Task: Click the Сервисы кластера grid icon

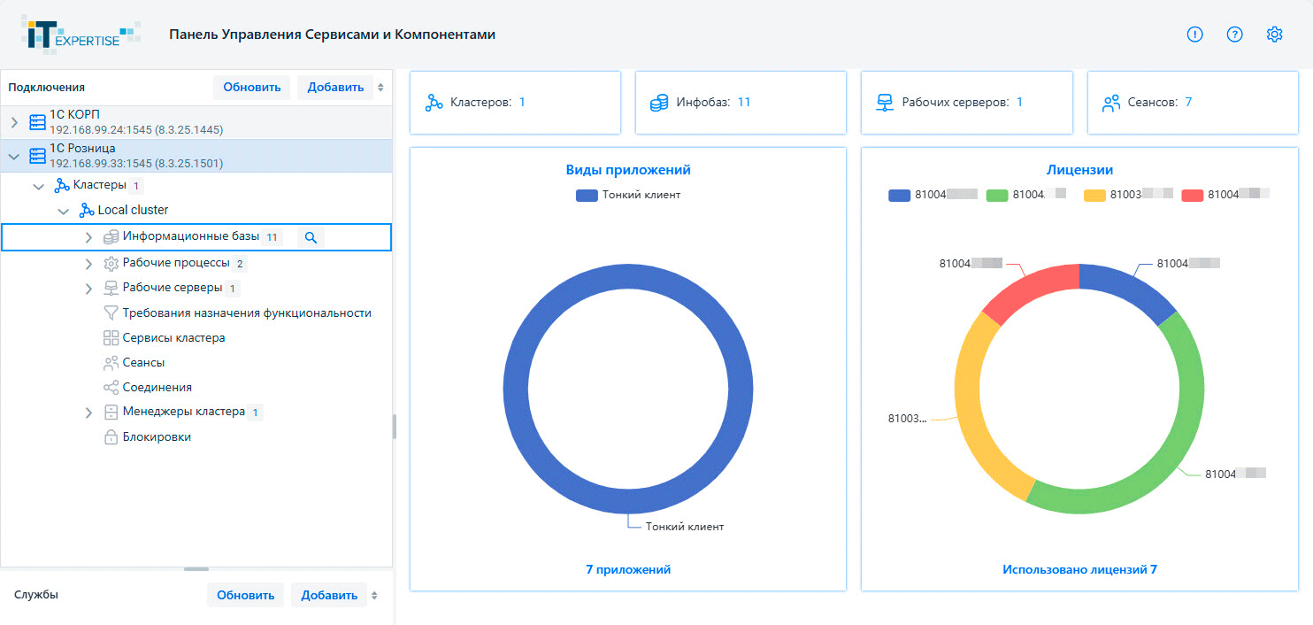Action: (x=111, y=338)
